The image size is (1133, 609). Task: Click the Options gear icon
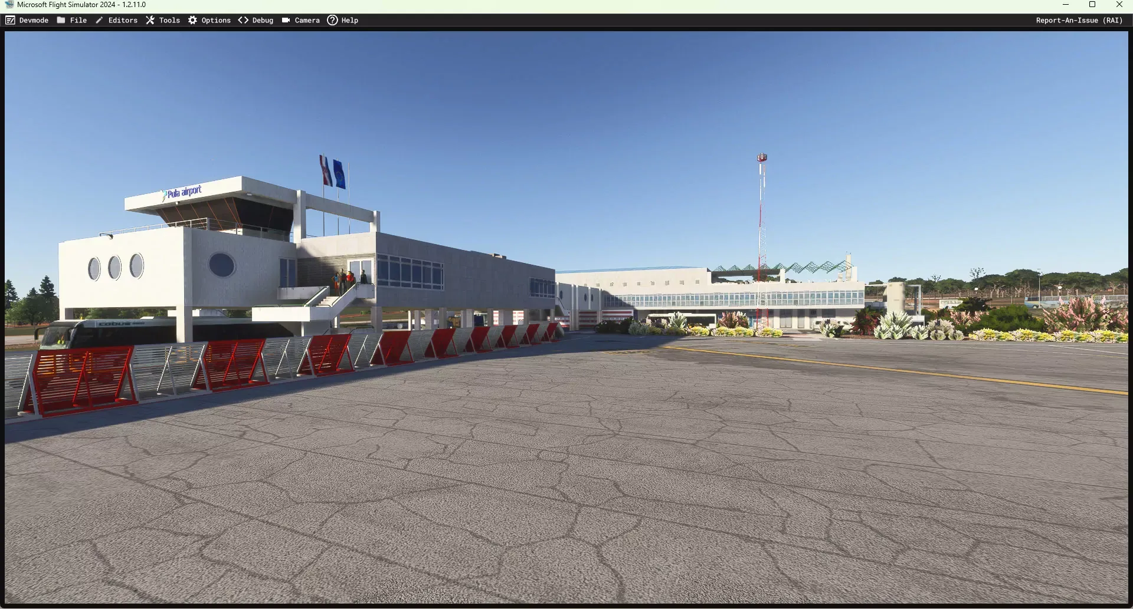click(192, 20)
